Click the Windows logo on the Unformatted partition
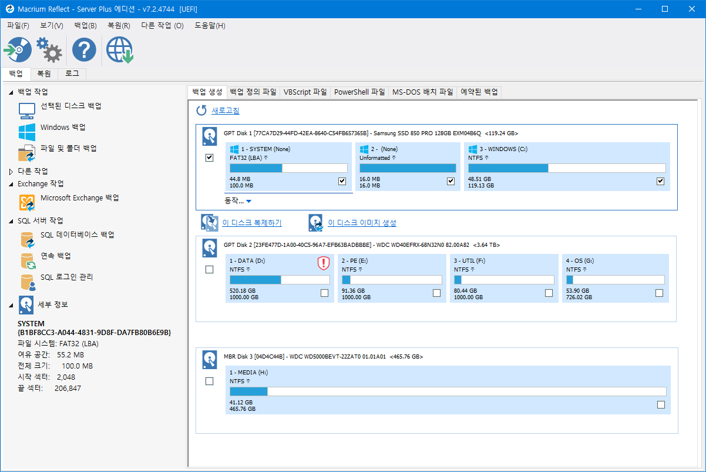 click(x=364, y=149)
